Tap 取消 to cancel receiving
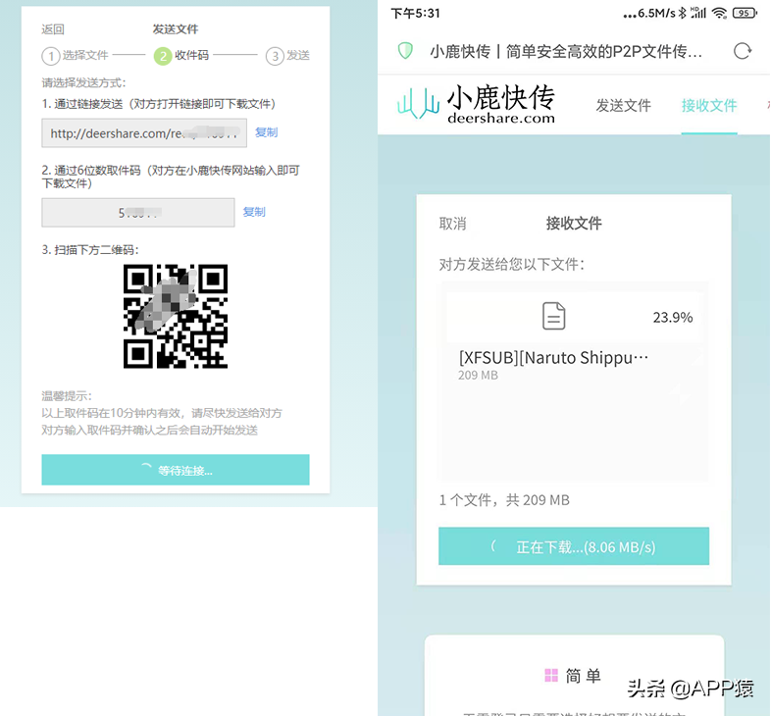Image resolution: width=771 pixels, height=716 pixels. (452, 224)
